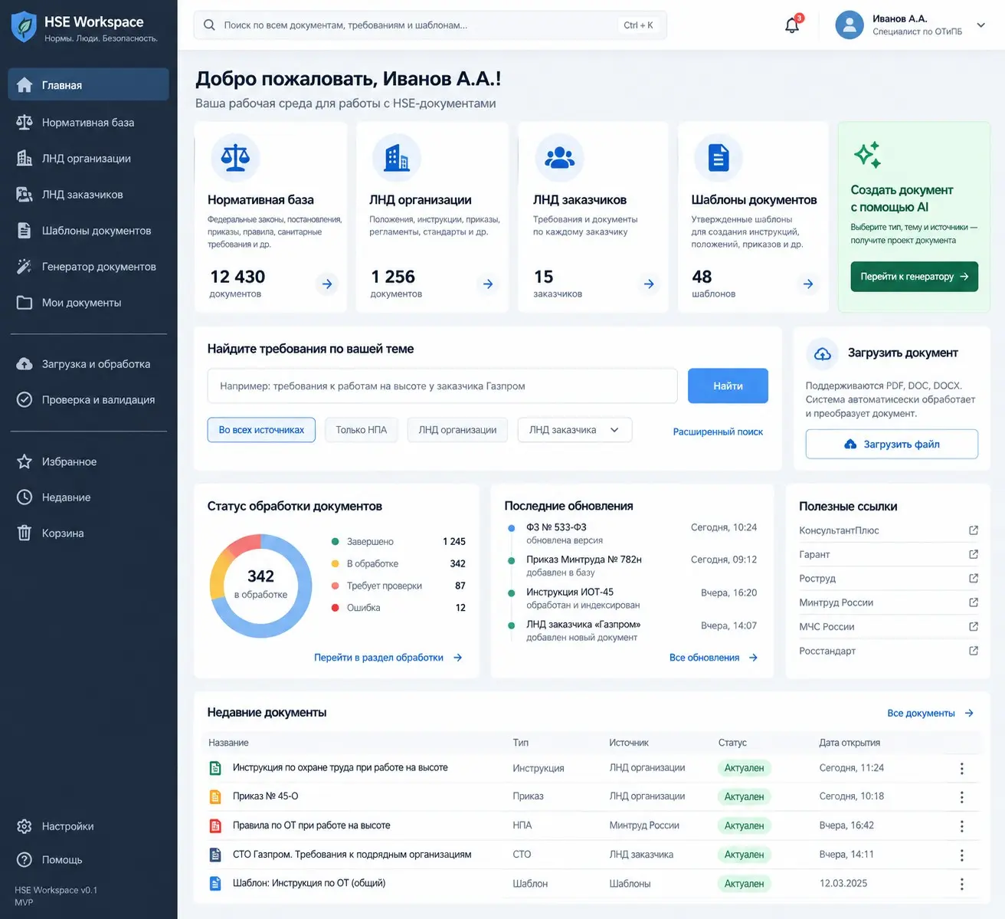Expand the Иванов А.А. profile menu chevron
The width and height of the screenshot is (1005, 919).
[x=980, y=25]
